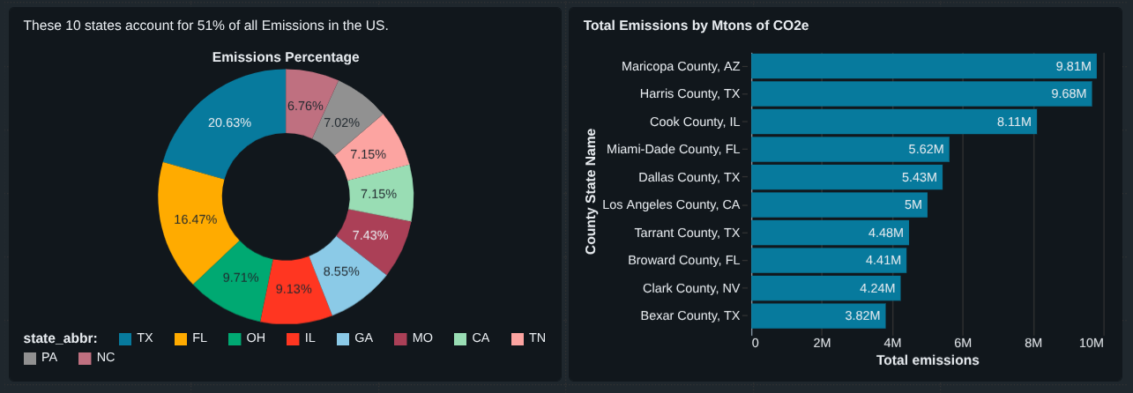The height and width of the screenshot is (393, 1133).
Task: Click the PA legend swatch
Action: (x=30, y=358)
